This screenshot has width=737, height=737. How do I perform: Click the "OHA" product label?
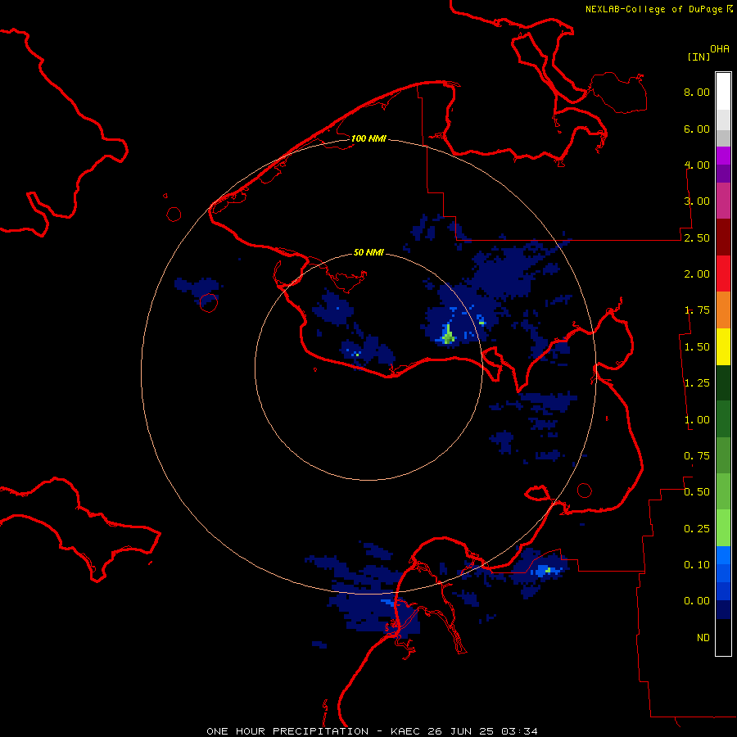click(720, 49)
